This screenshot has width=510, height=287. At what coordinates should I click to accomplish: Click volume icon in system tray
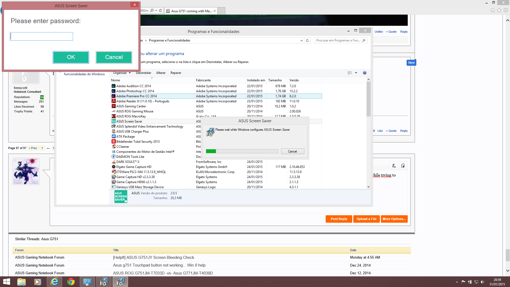click(x=482, y=282)
